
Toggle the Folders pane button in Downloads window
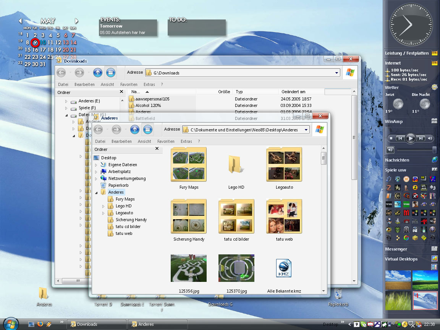(x=111, y=73)
